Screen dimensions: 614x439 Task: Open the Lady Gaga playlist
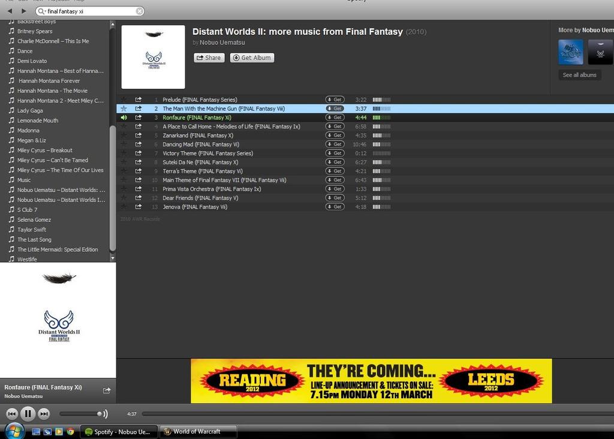30,110
